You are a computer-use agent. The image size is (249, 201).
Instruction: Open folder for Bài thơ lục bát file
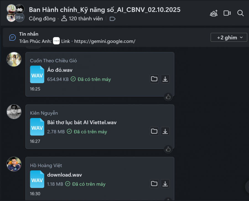tap(154, 131)
